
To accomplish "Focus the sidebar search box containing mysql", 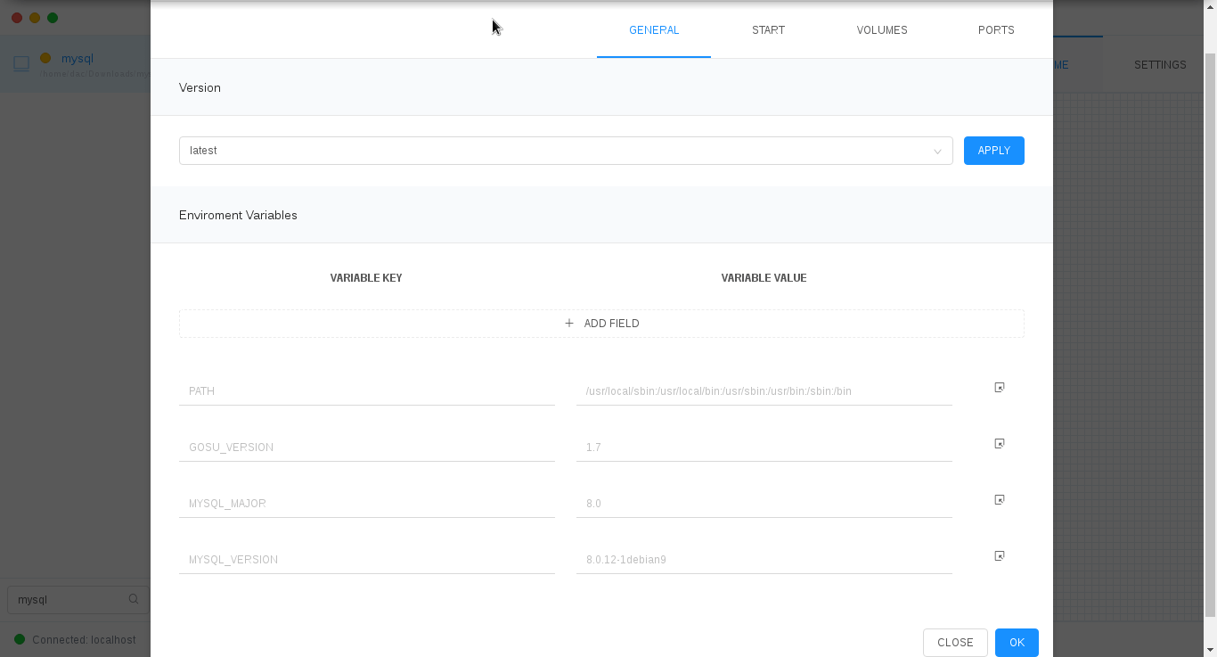I will [78, 600].
